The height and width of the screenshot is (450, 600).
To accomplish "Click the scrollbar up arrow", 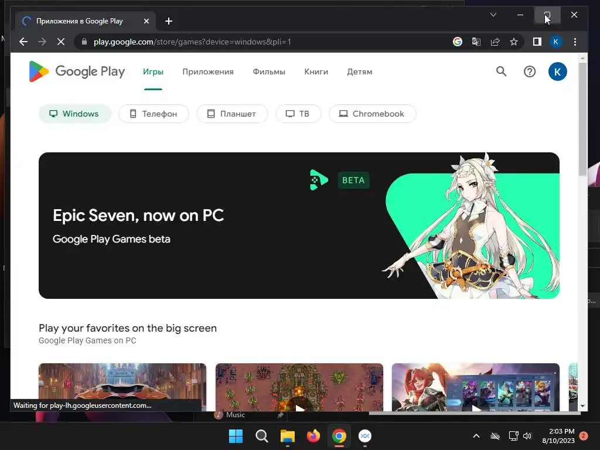I will coord(582,58).
